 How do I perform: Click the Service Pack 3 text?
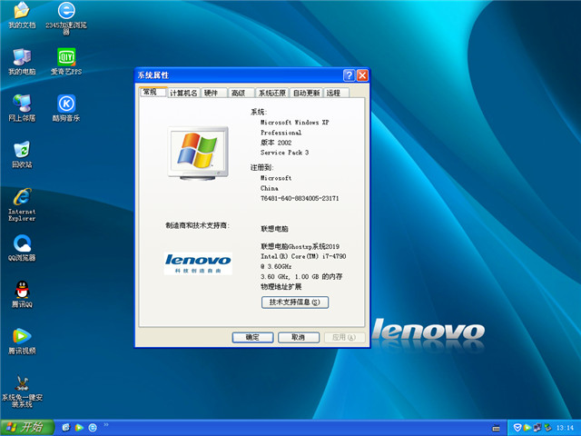pyautogui.click(x=284, y=153)
